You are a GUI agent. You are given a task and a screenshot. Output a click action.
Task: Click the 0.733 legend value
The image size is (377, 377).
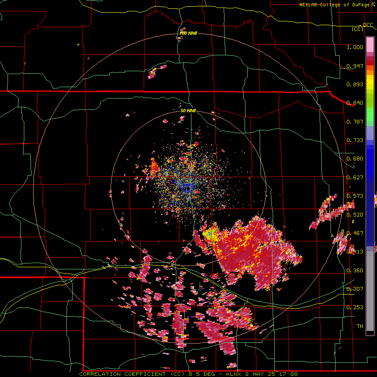[355, 140]
